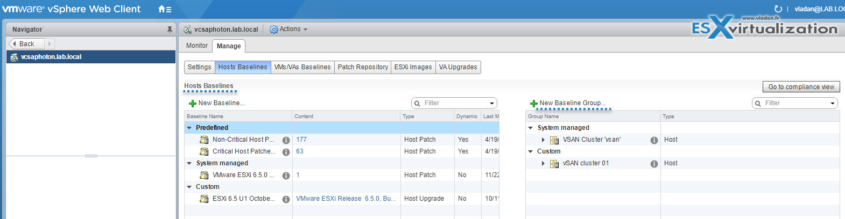Click the green plus New Baseline icon
The height and width of the screenshot is (219, 845).
(x=192, y=103)
